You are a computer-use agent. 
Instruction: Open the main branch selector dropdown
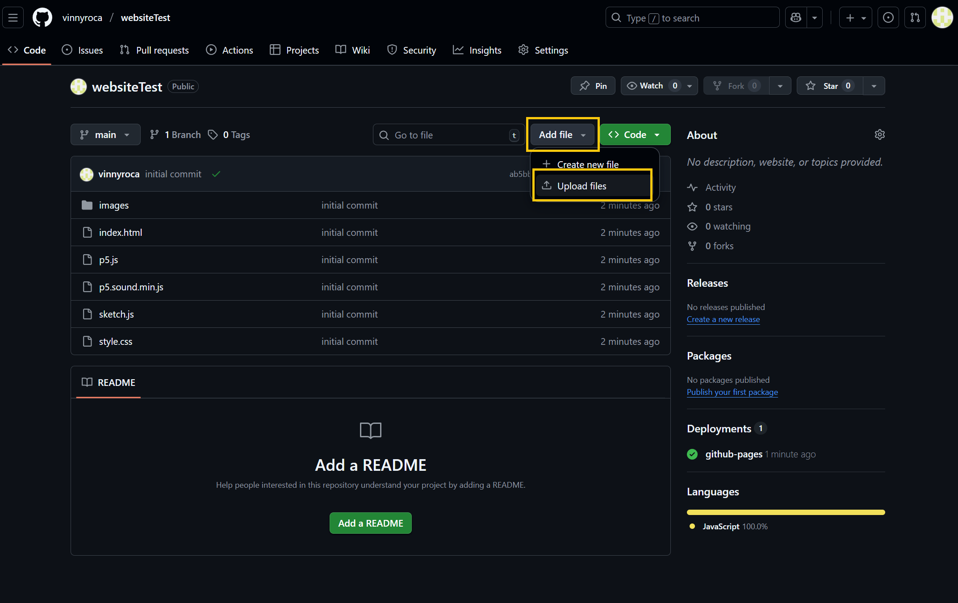[105, 134]
